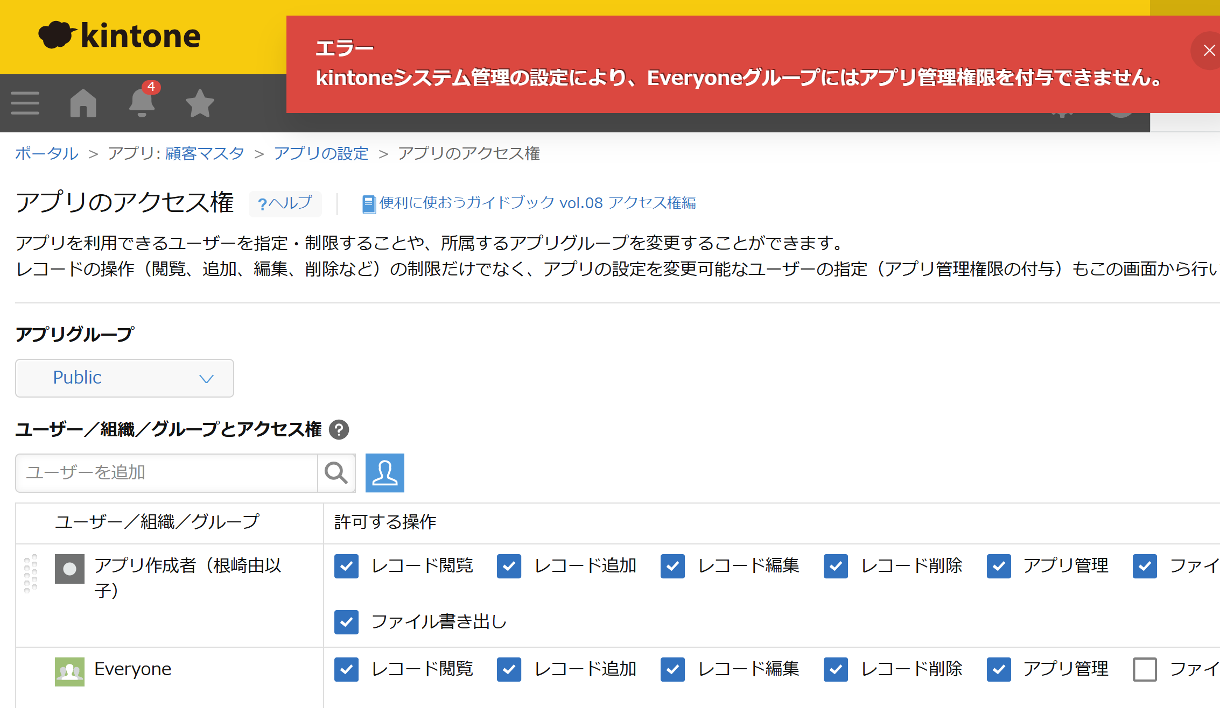Click the 許可する操作 column header
1220x708 pixels.
(385, 522)
